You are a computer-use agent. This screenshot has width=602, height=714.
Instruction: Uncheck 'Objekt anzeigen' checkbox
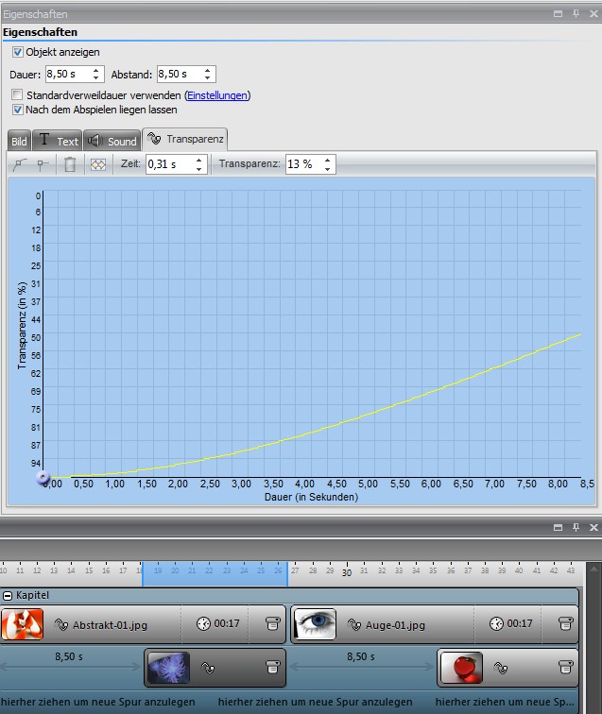point(18,52)
